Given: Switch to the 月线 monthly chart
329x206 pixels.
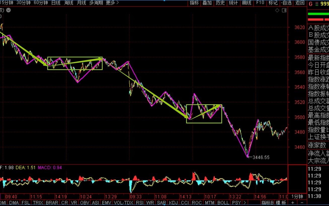Looking at the screenshot, I should (81, 3).
